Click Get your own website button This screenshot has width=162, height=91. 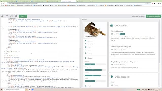(153, 16)
